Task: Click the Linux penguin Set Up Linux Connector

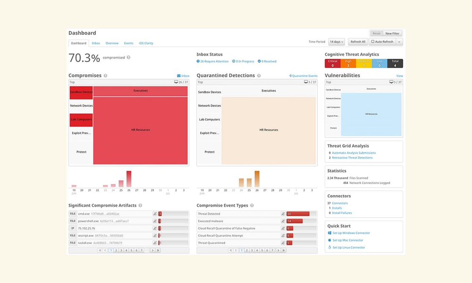Action: 329,248
